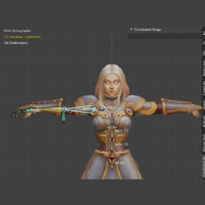The height and width of the screenshot is (205, 205).
Task: Collapse the Constraint Snap panel
Action: coord(131,29)
